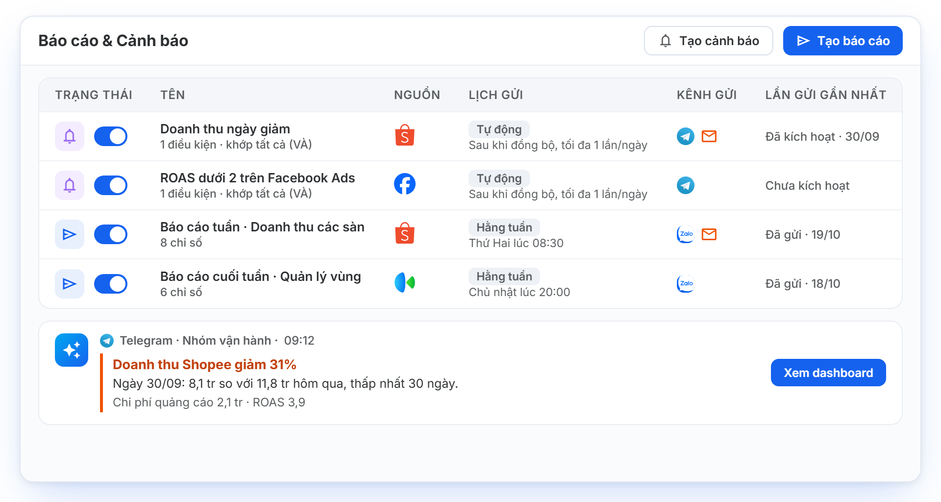Image resolution: width=941 pixels, height=502 pixels.
Task: Click the bell icon for ROAS dưới 2 alert
Action: pos(70,185)
